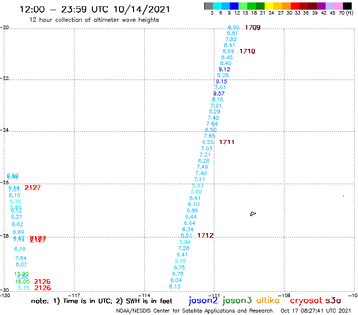Click the -114 longitude axis label
The height and width of the screenshot is (315, 358).
click(x=144, y=295)
